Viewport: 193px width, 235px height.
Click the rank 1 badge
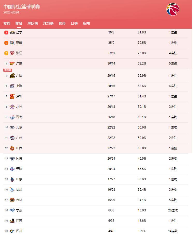coord(6,32)
